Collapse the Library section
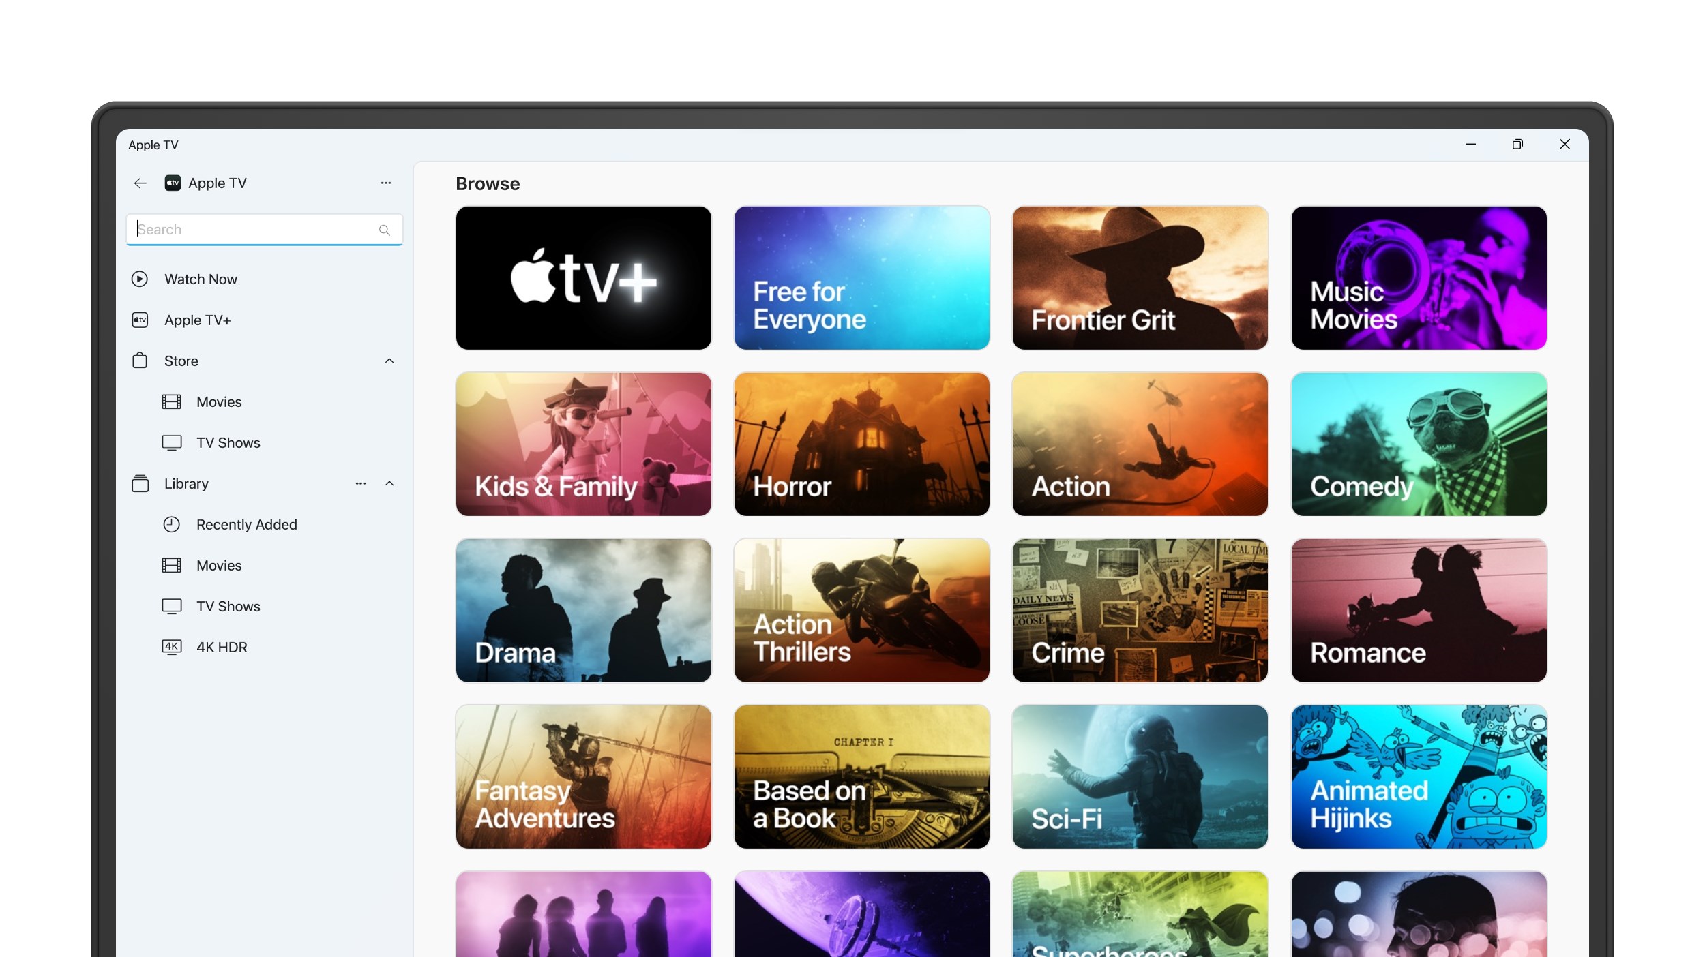1705x957 pixels. pos(389,483)
